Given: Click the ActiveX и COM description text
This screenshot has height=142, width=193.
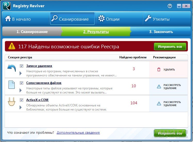Looking at the screenshot, I should tap(66, 107).
